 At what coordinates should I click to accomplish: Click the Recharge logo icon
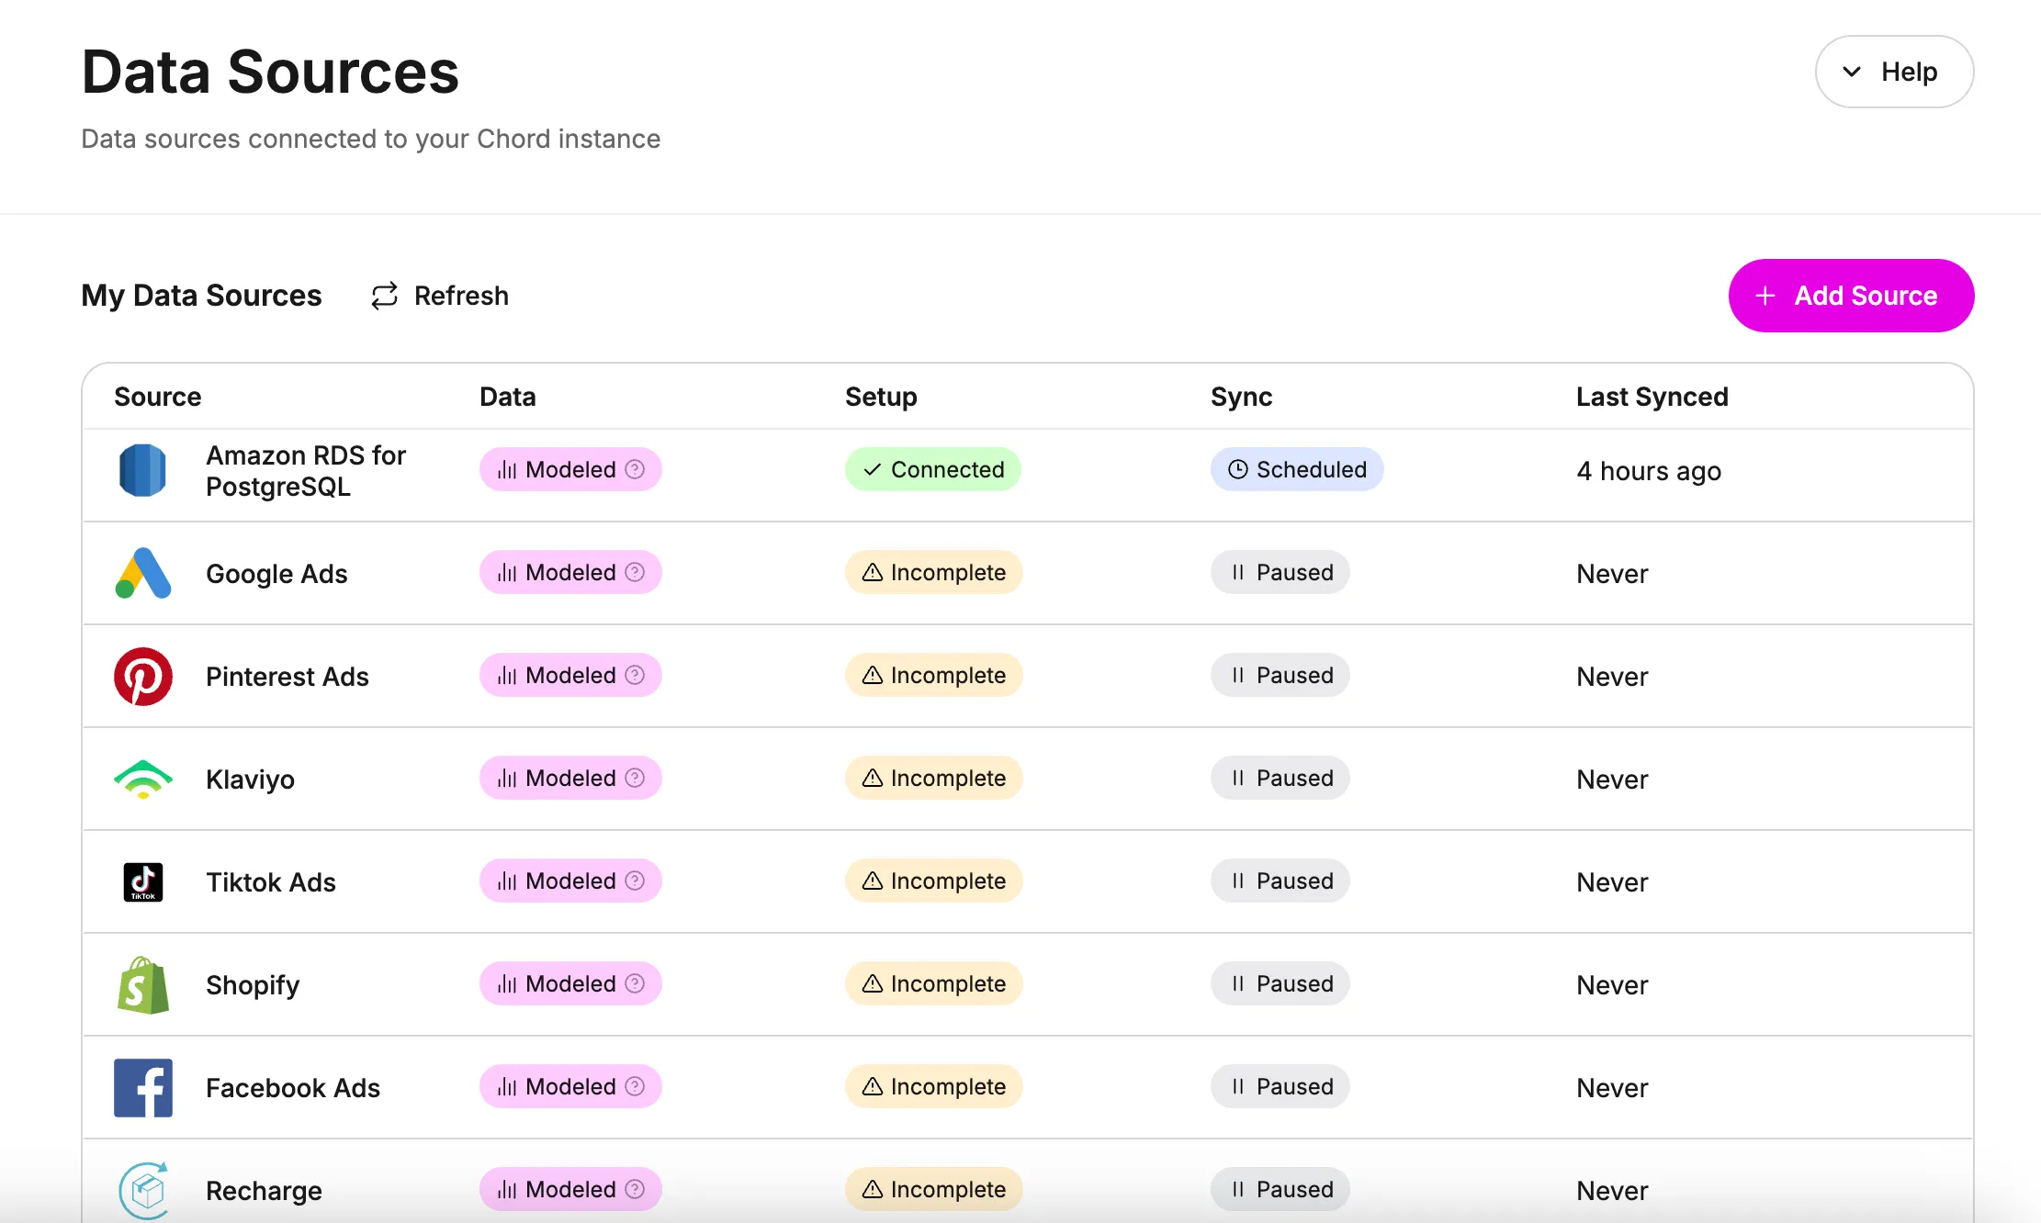(143, 1191)
